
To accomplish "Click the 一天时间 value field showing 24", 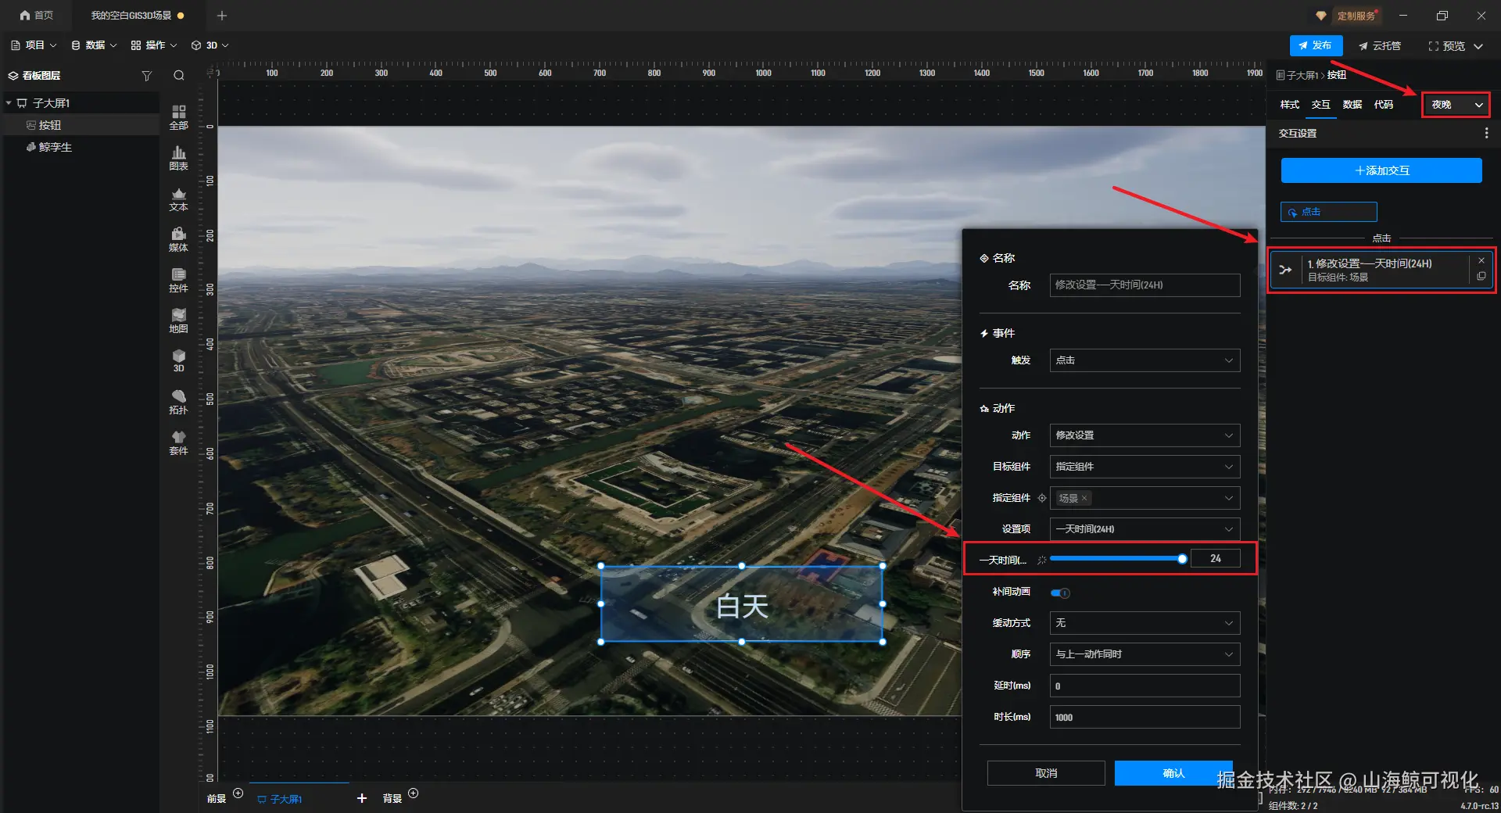I will (1216, 559).
